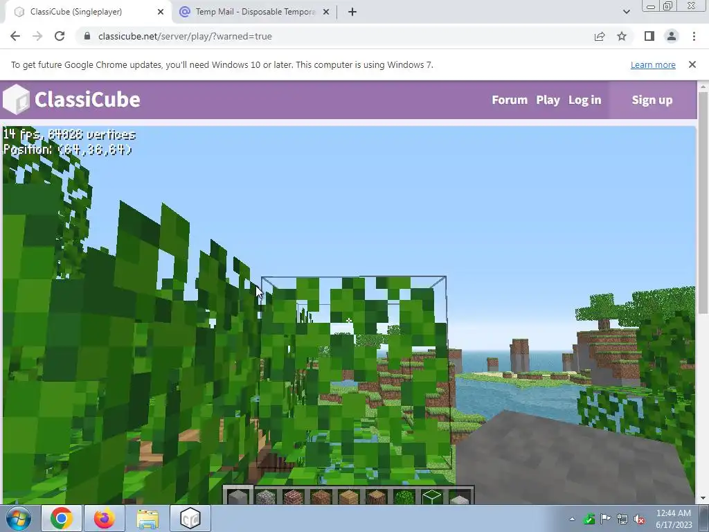Show hidden system tray icons
This screenshot has height=532, width=709.
click(572, 519)
